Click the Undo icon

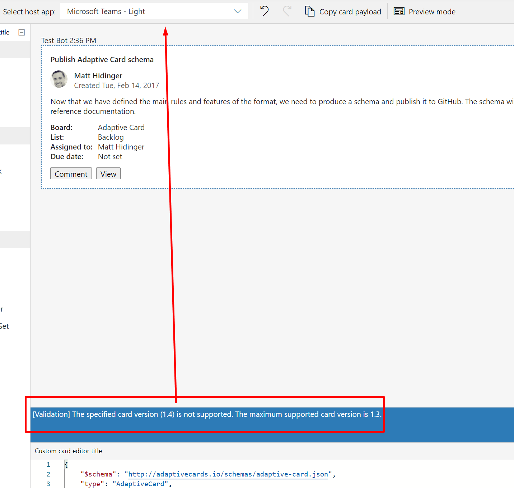click(x=264, y=11)
